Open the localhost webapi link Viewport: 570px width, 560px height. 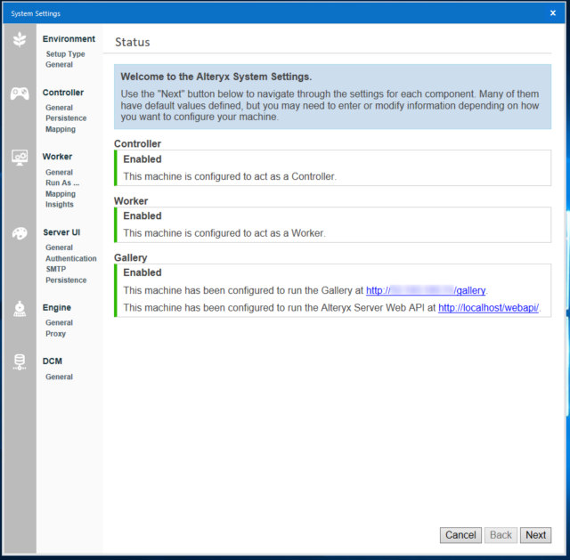click(x=488, y=308)
